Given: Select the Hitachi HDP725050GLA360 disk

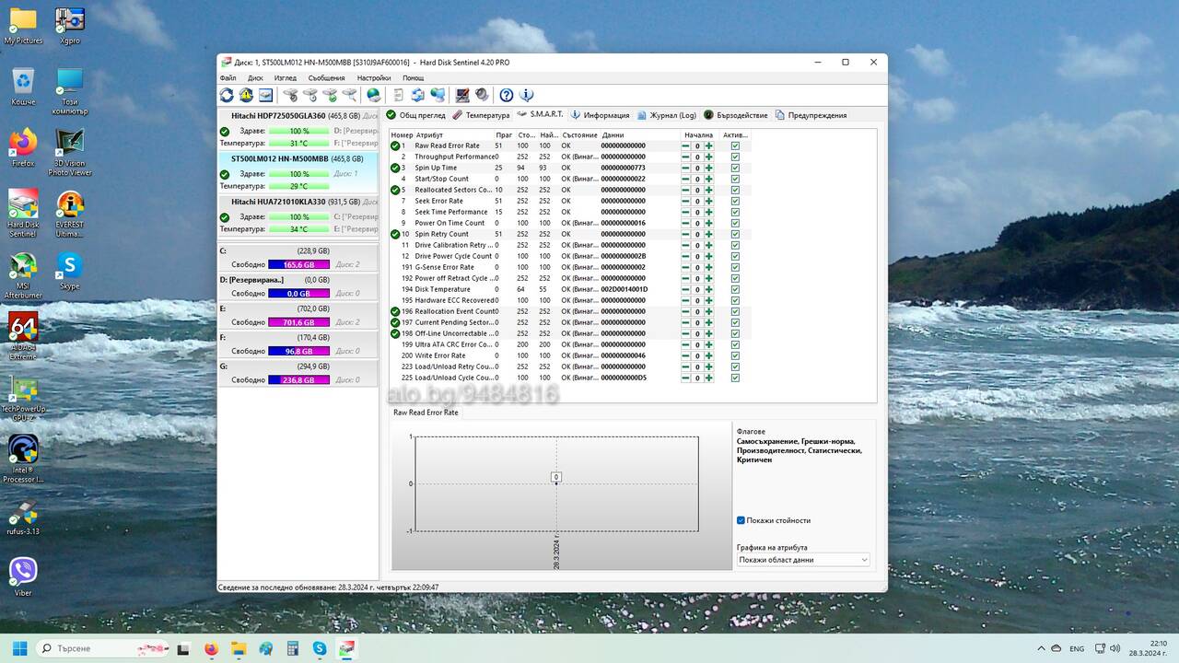Looking at the screenshot, I should (298, 130).
